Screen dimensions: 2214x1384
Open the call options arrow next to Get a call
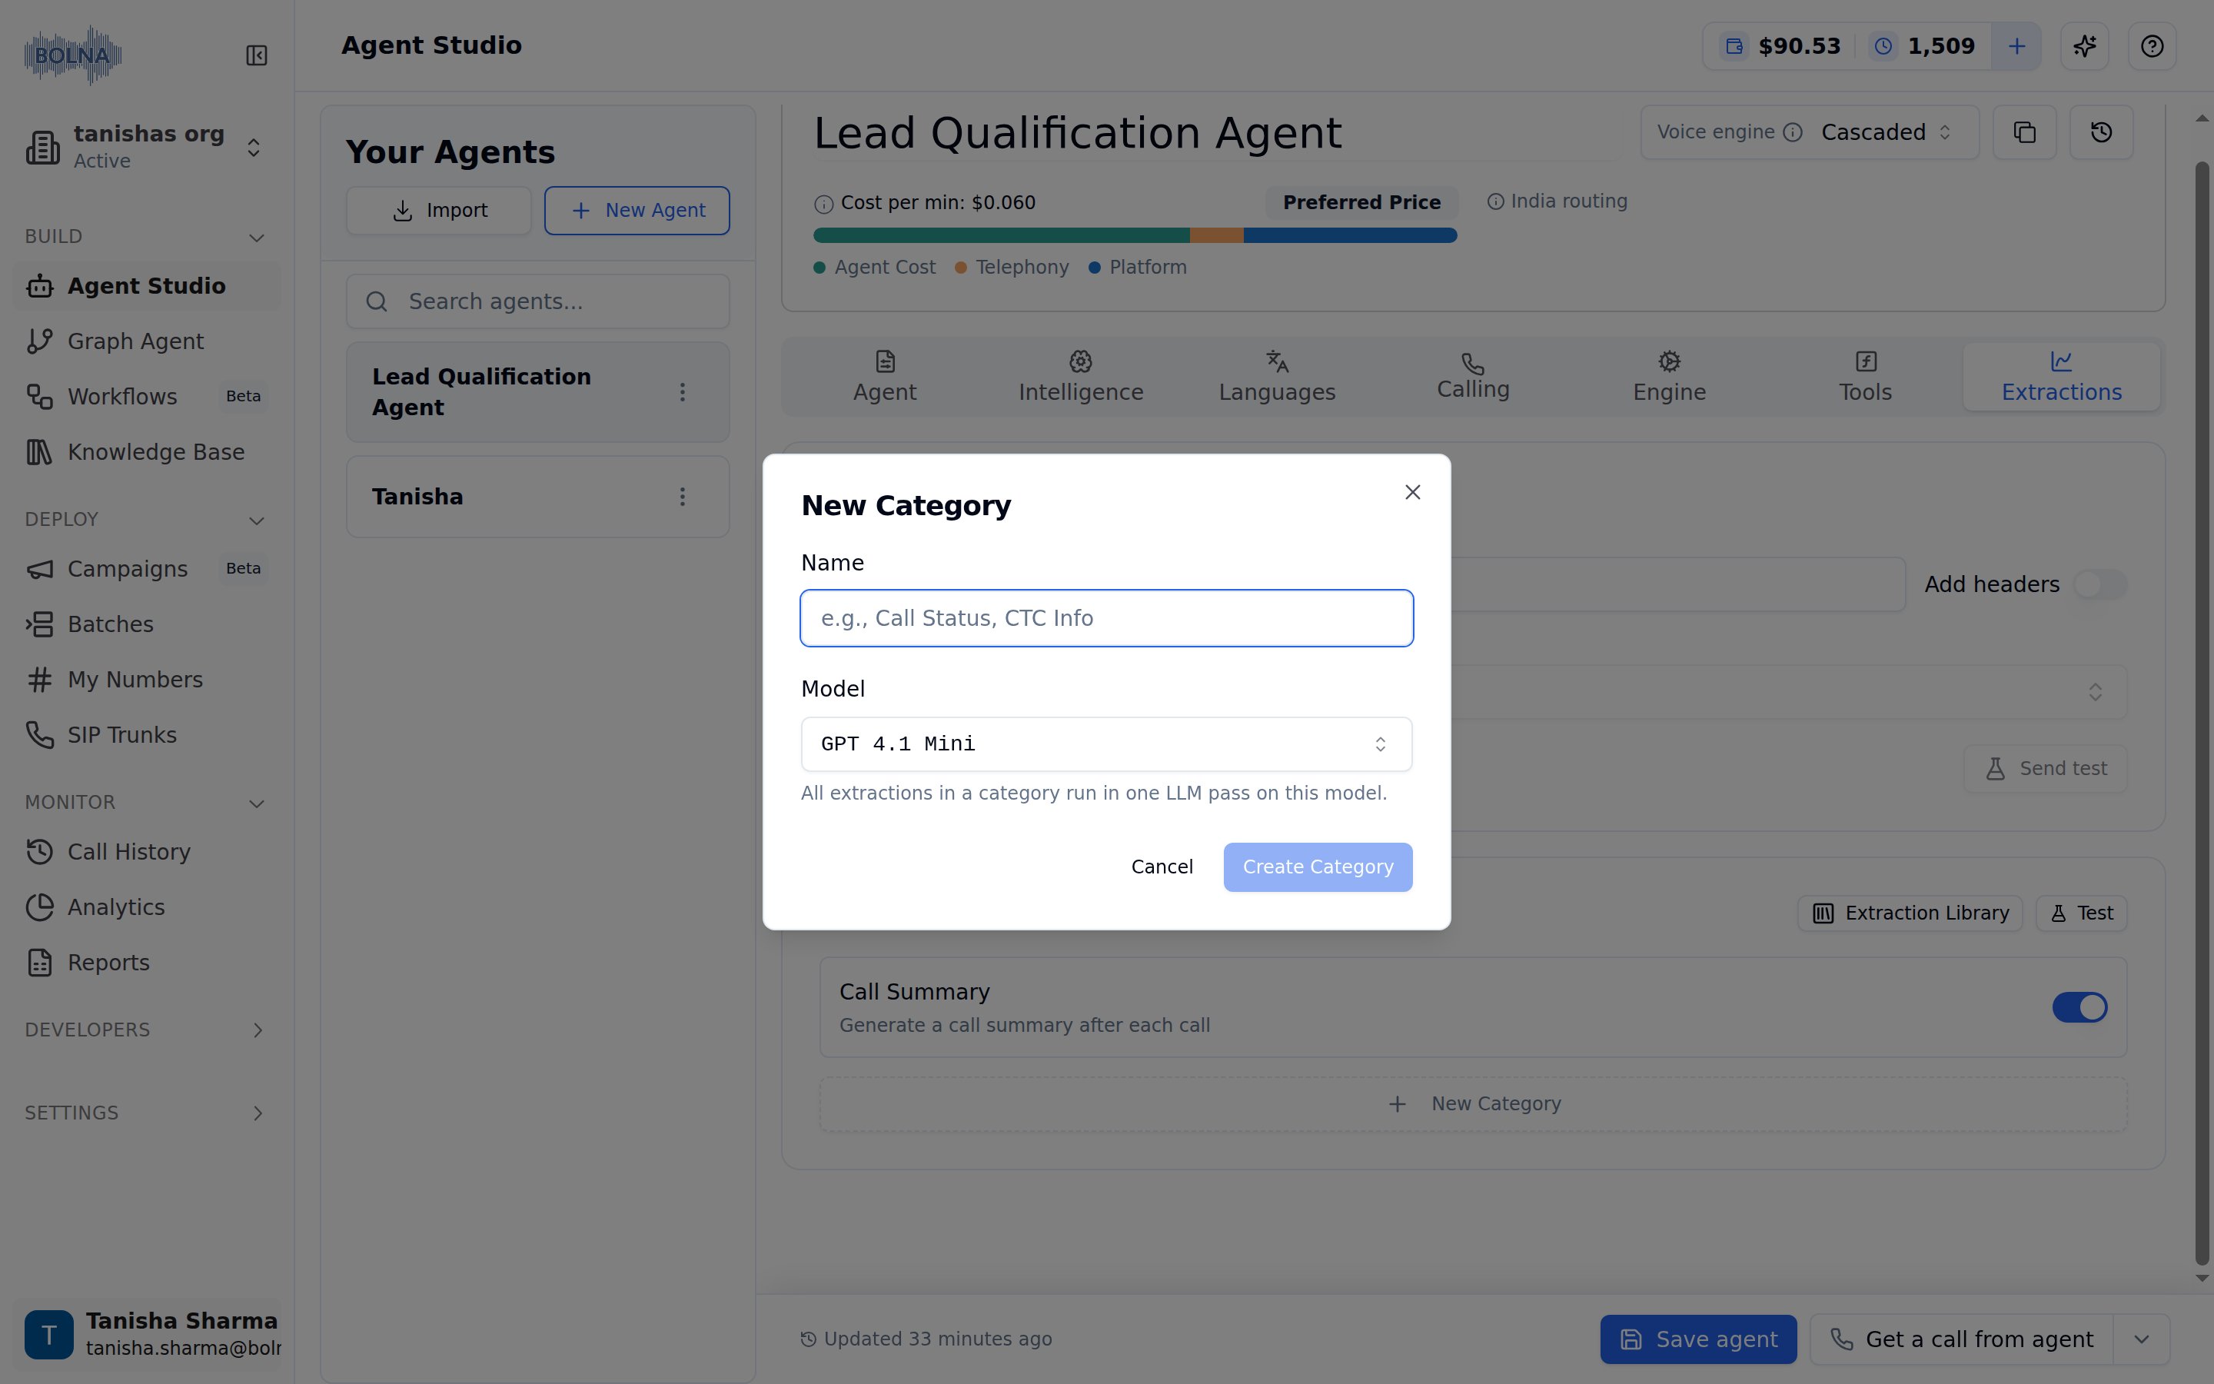[2142, 1339]
